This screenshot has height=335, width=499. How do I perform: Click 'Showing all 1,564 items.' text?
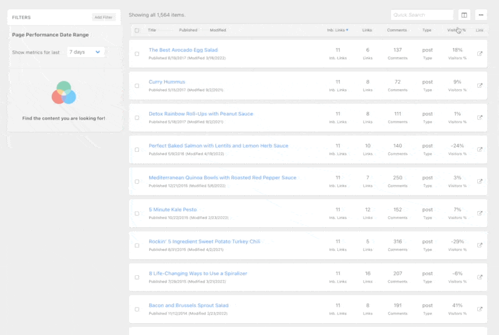[x=157, y=15]
